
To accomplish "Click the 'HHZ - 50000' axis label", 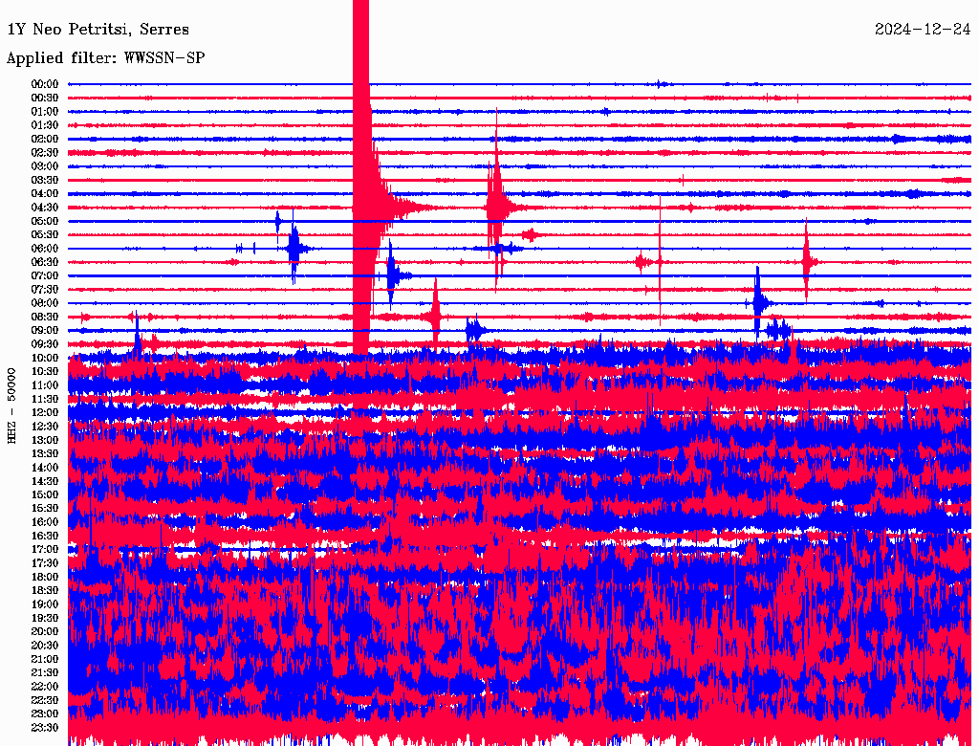I will [11, 406].
